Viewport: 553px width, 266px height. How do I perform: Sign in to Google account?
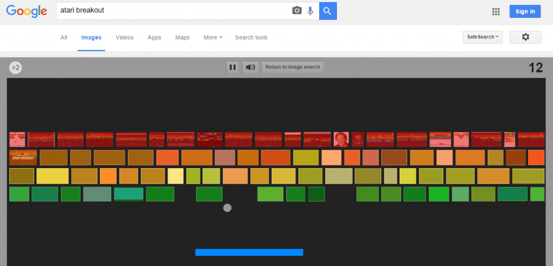[525, 11]
